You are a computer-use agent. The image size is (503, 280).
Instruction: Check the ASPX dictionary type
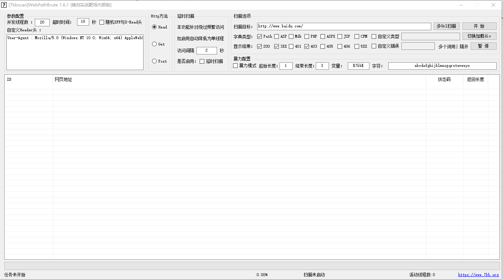click(323, 36)
